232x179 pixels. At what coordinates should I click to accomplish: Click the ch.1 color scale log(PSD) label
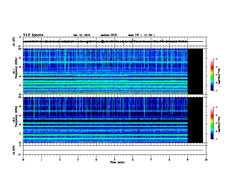219,76
